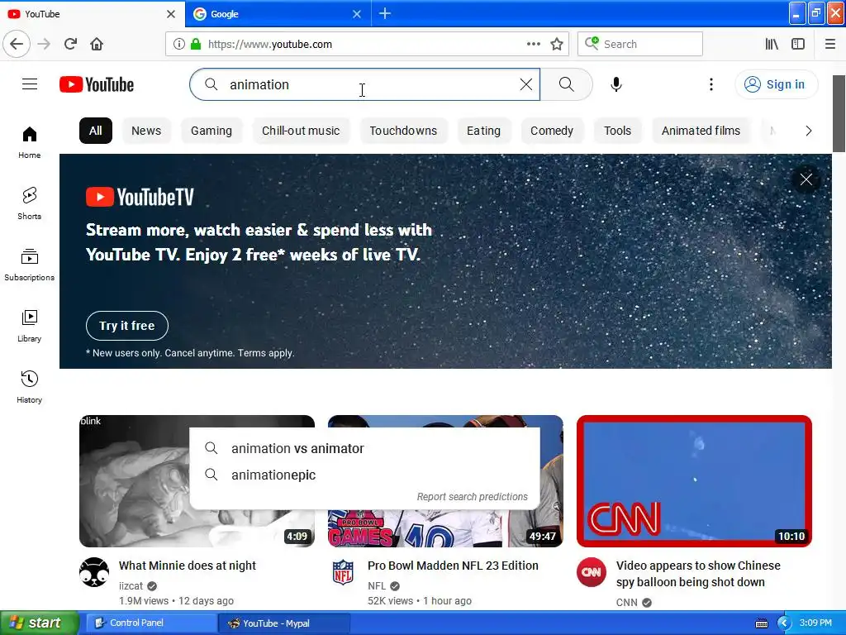This screenshot has height=635, width=846.
Task: Click the YouTube magnifier search button
Action: [x=567, y=84]
